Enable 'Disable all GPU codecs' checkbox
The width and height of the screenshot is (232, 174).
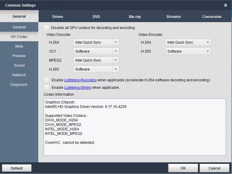(x=47, y=28)
